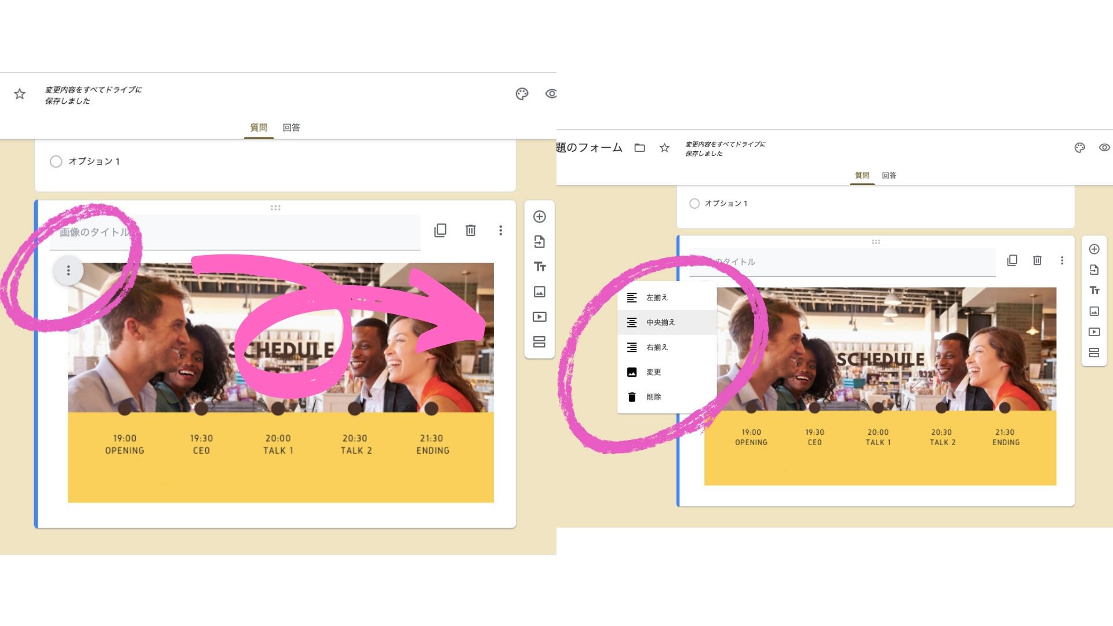The width and height of the screenshot is (1113, 626).
Task: Add question plus icon in left sidebar
Action: point(539,216)
